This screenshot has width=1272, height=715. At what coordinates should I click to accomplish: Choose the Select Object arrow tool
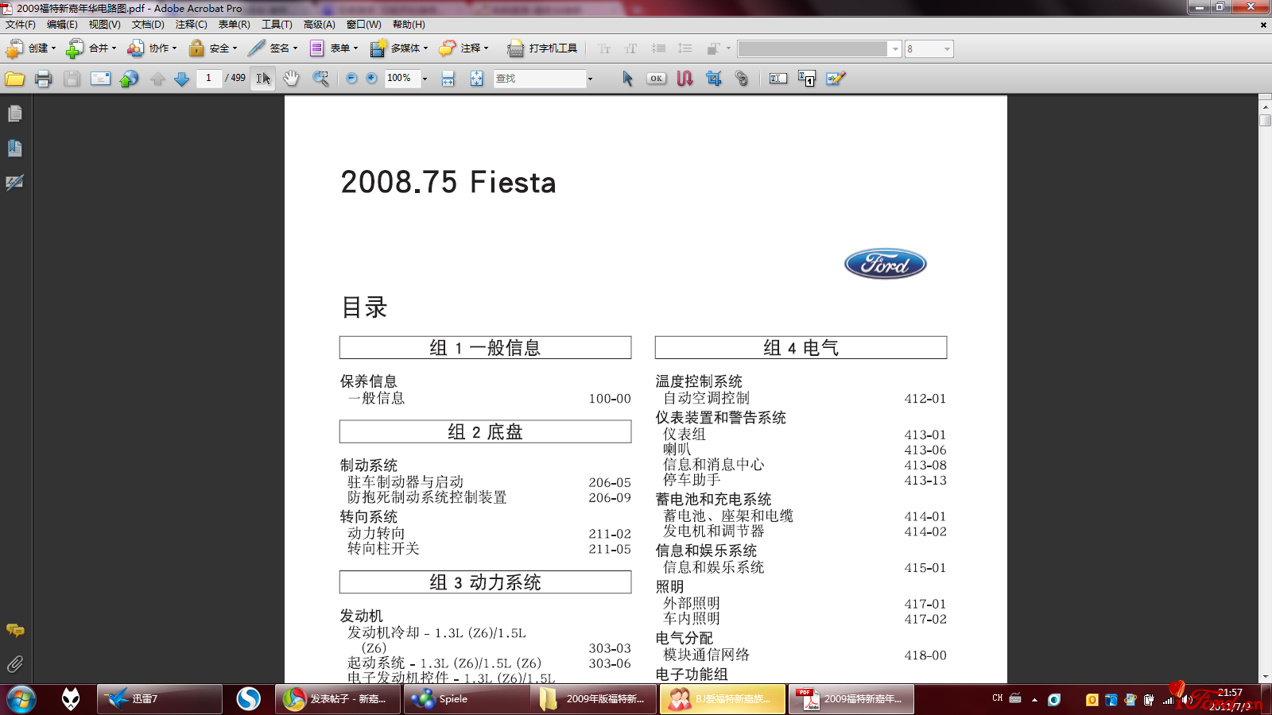point(627,79)
